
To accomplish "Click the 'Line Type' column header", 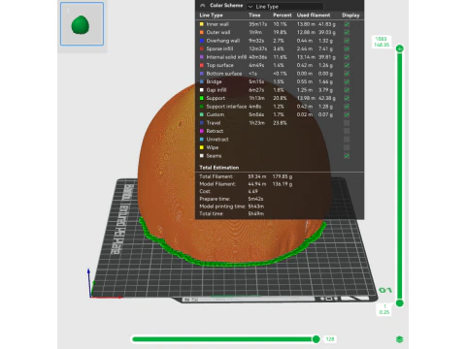I will [211, 16].
